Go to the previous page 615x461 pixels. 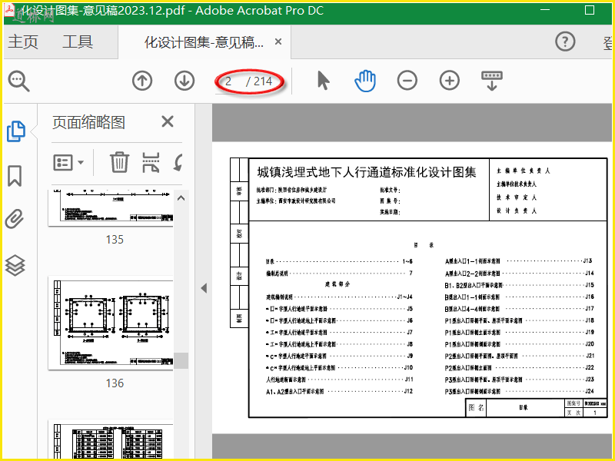142,81
